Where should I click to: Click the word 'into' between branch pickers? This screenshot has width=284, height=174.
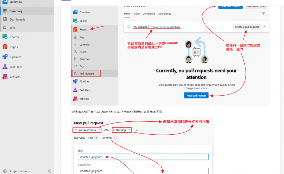coord(106,130)
